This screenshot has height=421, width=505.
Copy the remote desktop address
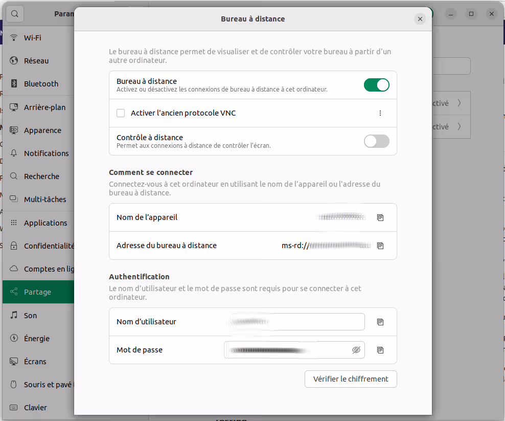coord(380,246)
